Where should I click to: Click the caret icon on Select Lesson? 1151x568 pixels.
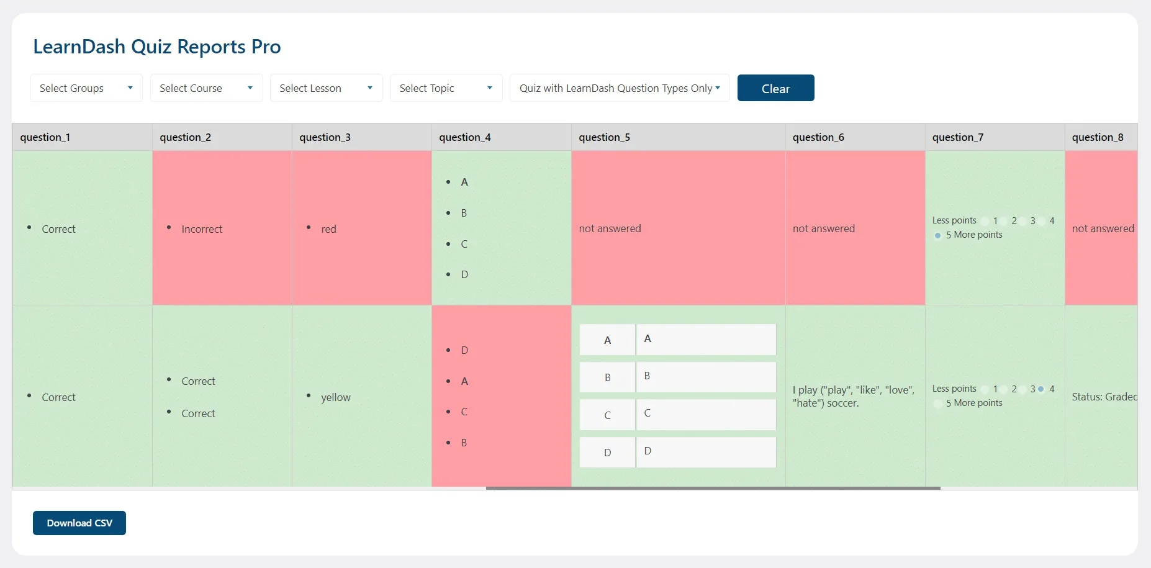coord(370,88)
